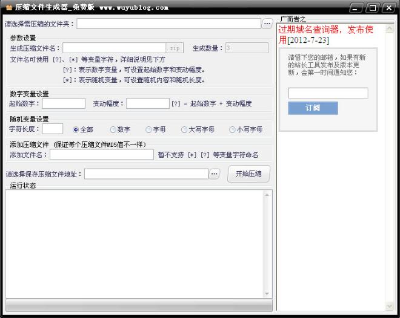Browse for the zip save location
The height and width of the screenshot is (318, 400).
coord(214,174)
